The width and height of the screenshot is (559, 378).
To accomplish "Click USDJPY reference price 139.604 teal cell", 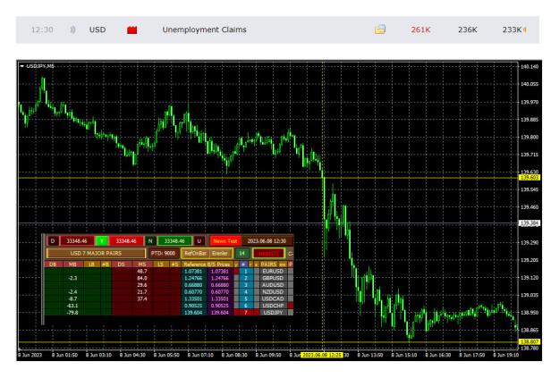I will (193, 313).
